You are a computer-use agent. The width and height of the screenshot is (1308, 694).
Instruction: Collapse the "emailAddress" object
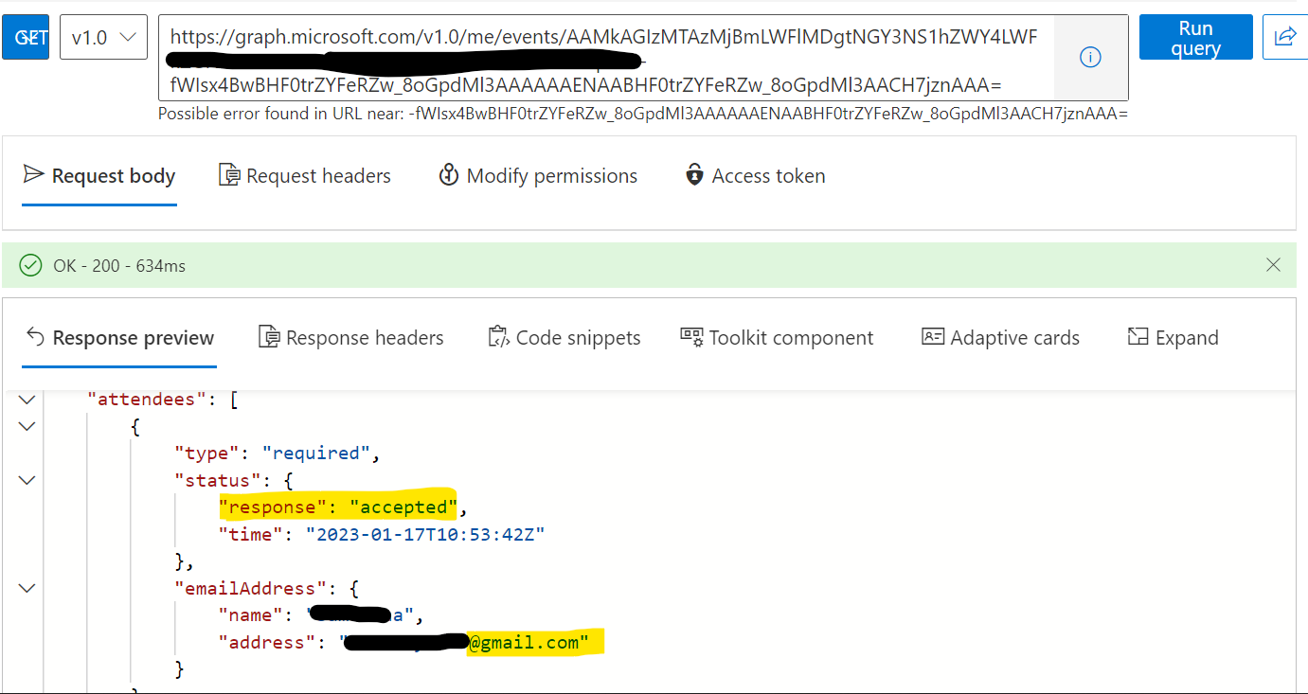[x=27, y=588]
